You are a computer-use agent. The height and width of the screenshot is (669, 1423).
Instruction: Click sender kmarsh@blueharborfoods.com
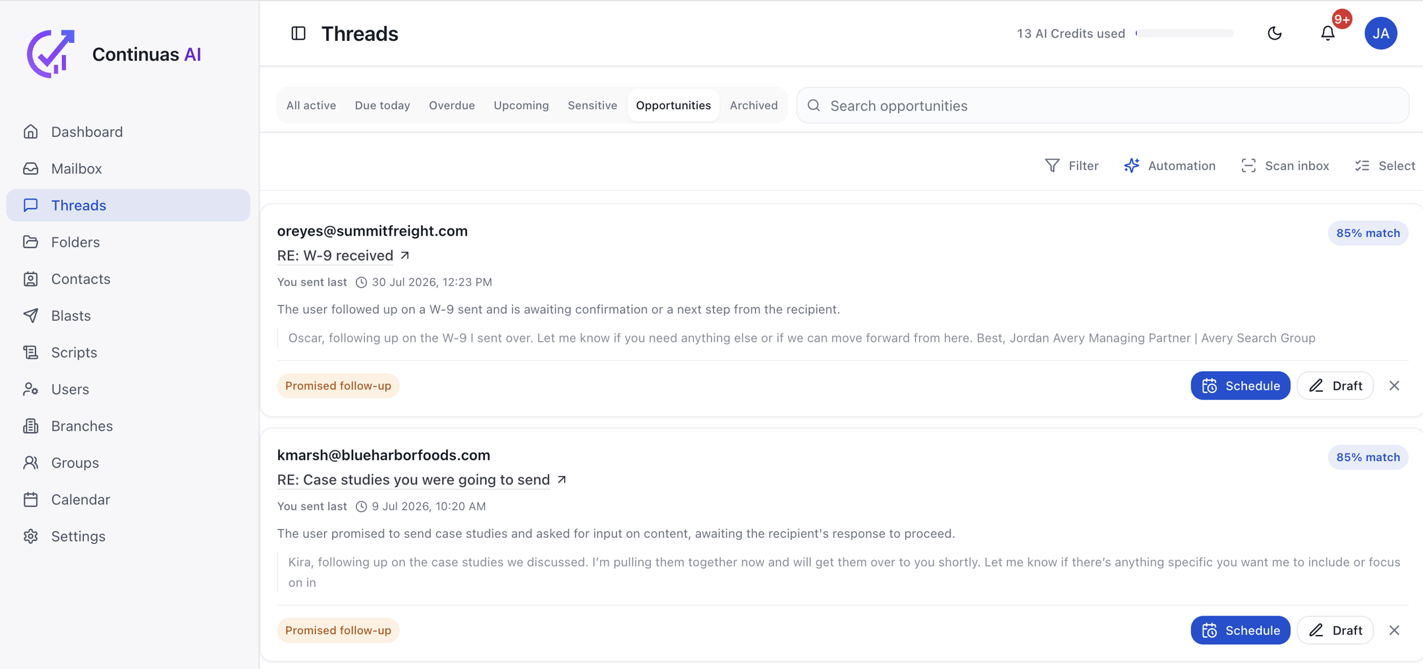coord(383,455)
